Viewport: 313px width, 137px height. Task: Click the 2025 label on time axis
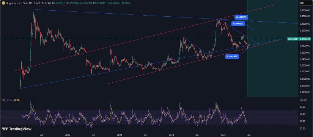(223, 135)
